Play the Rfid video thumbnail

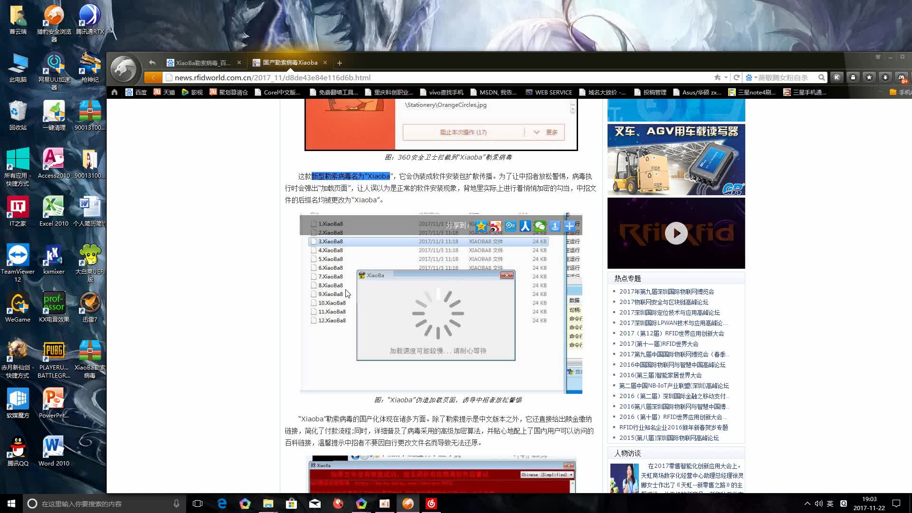[x=676, y=233]
